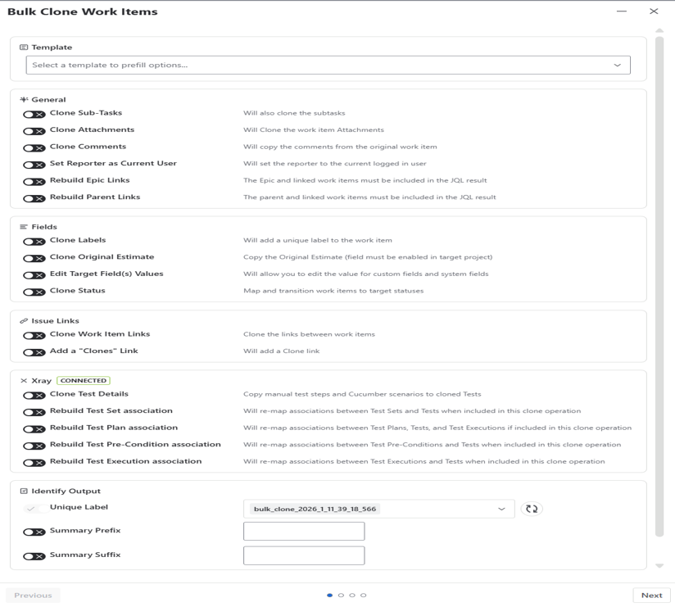Enable the Clone Sub-Tasks toggle
Screen dimensions: 675x607
[34, 115]
